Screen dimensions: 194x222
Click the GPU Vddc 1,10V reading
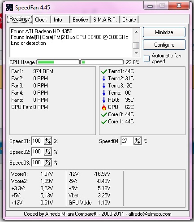click(x=90, y=203)
